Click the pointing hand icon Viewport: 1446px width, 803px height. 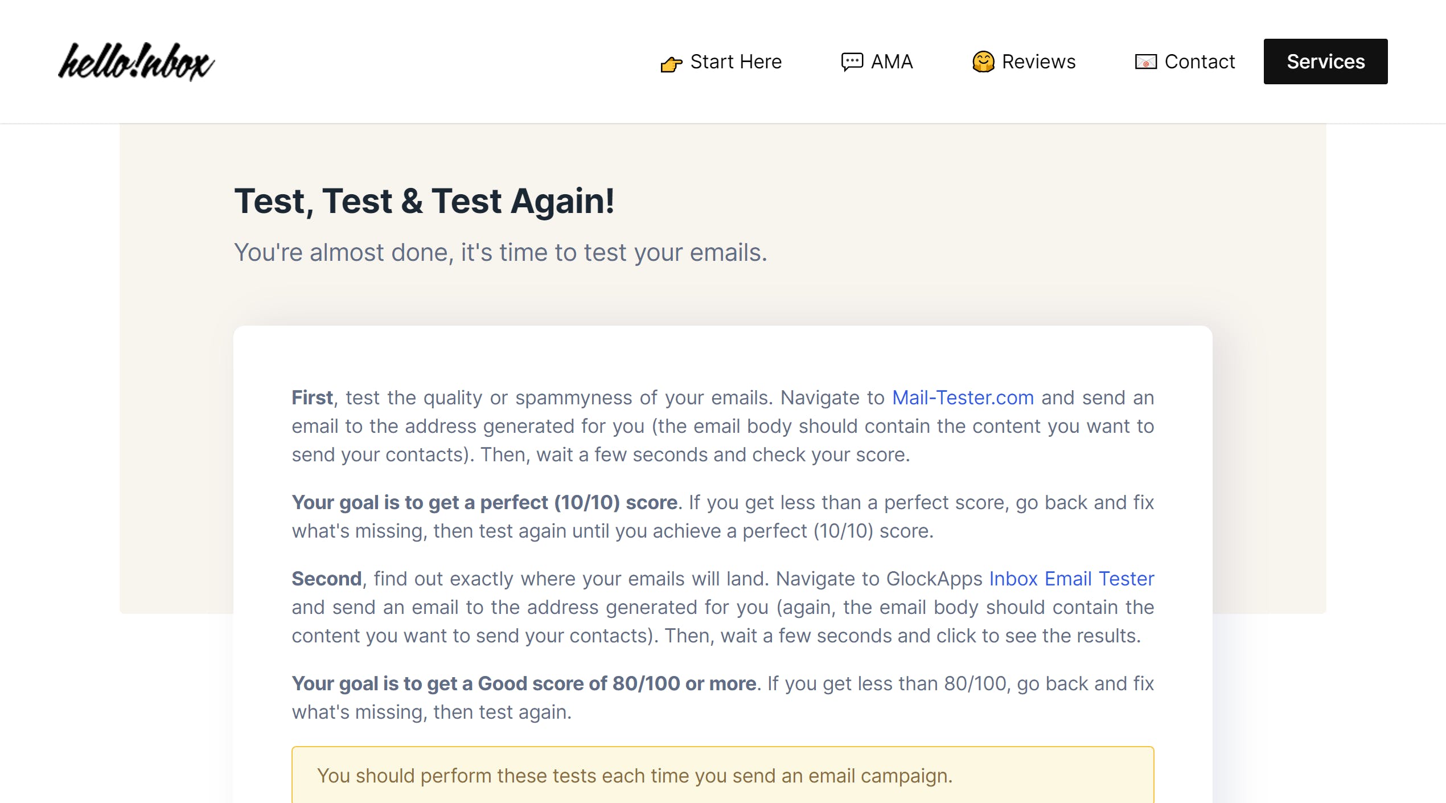671,64
